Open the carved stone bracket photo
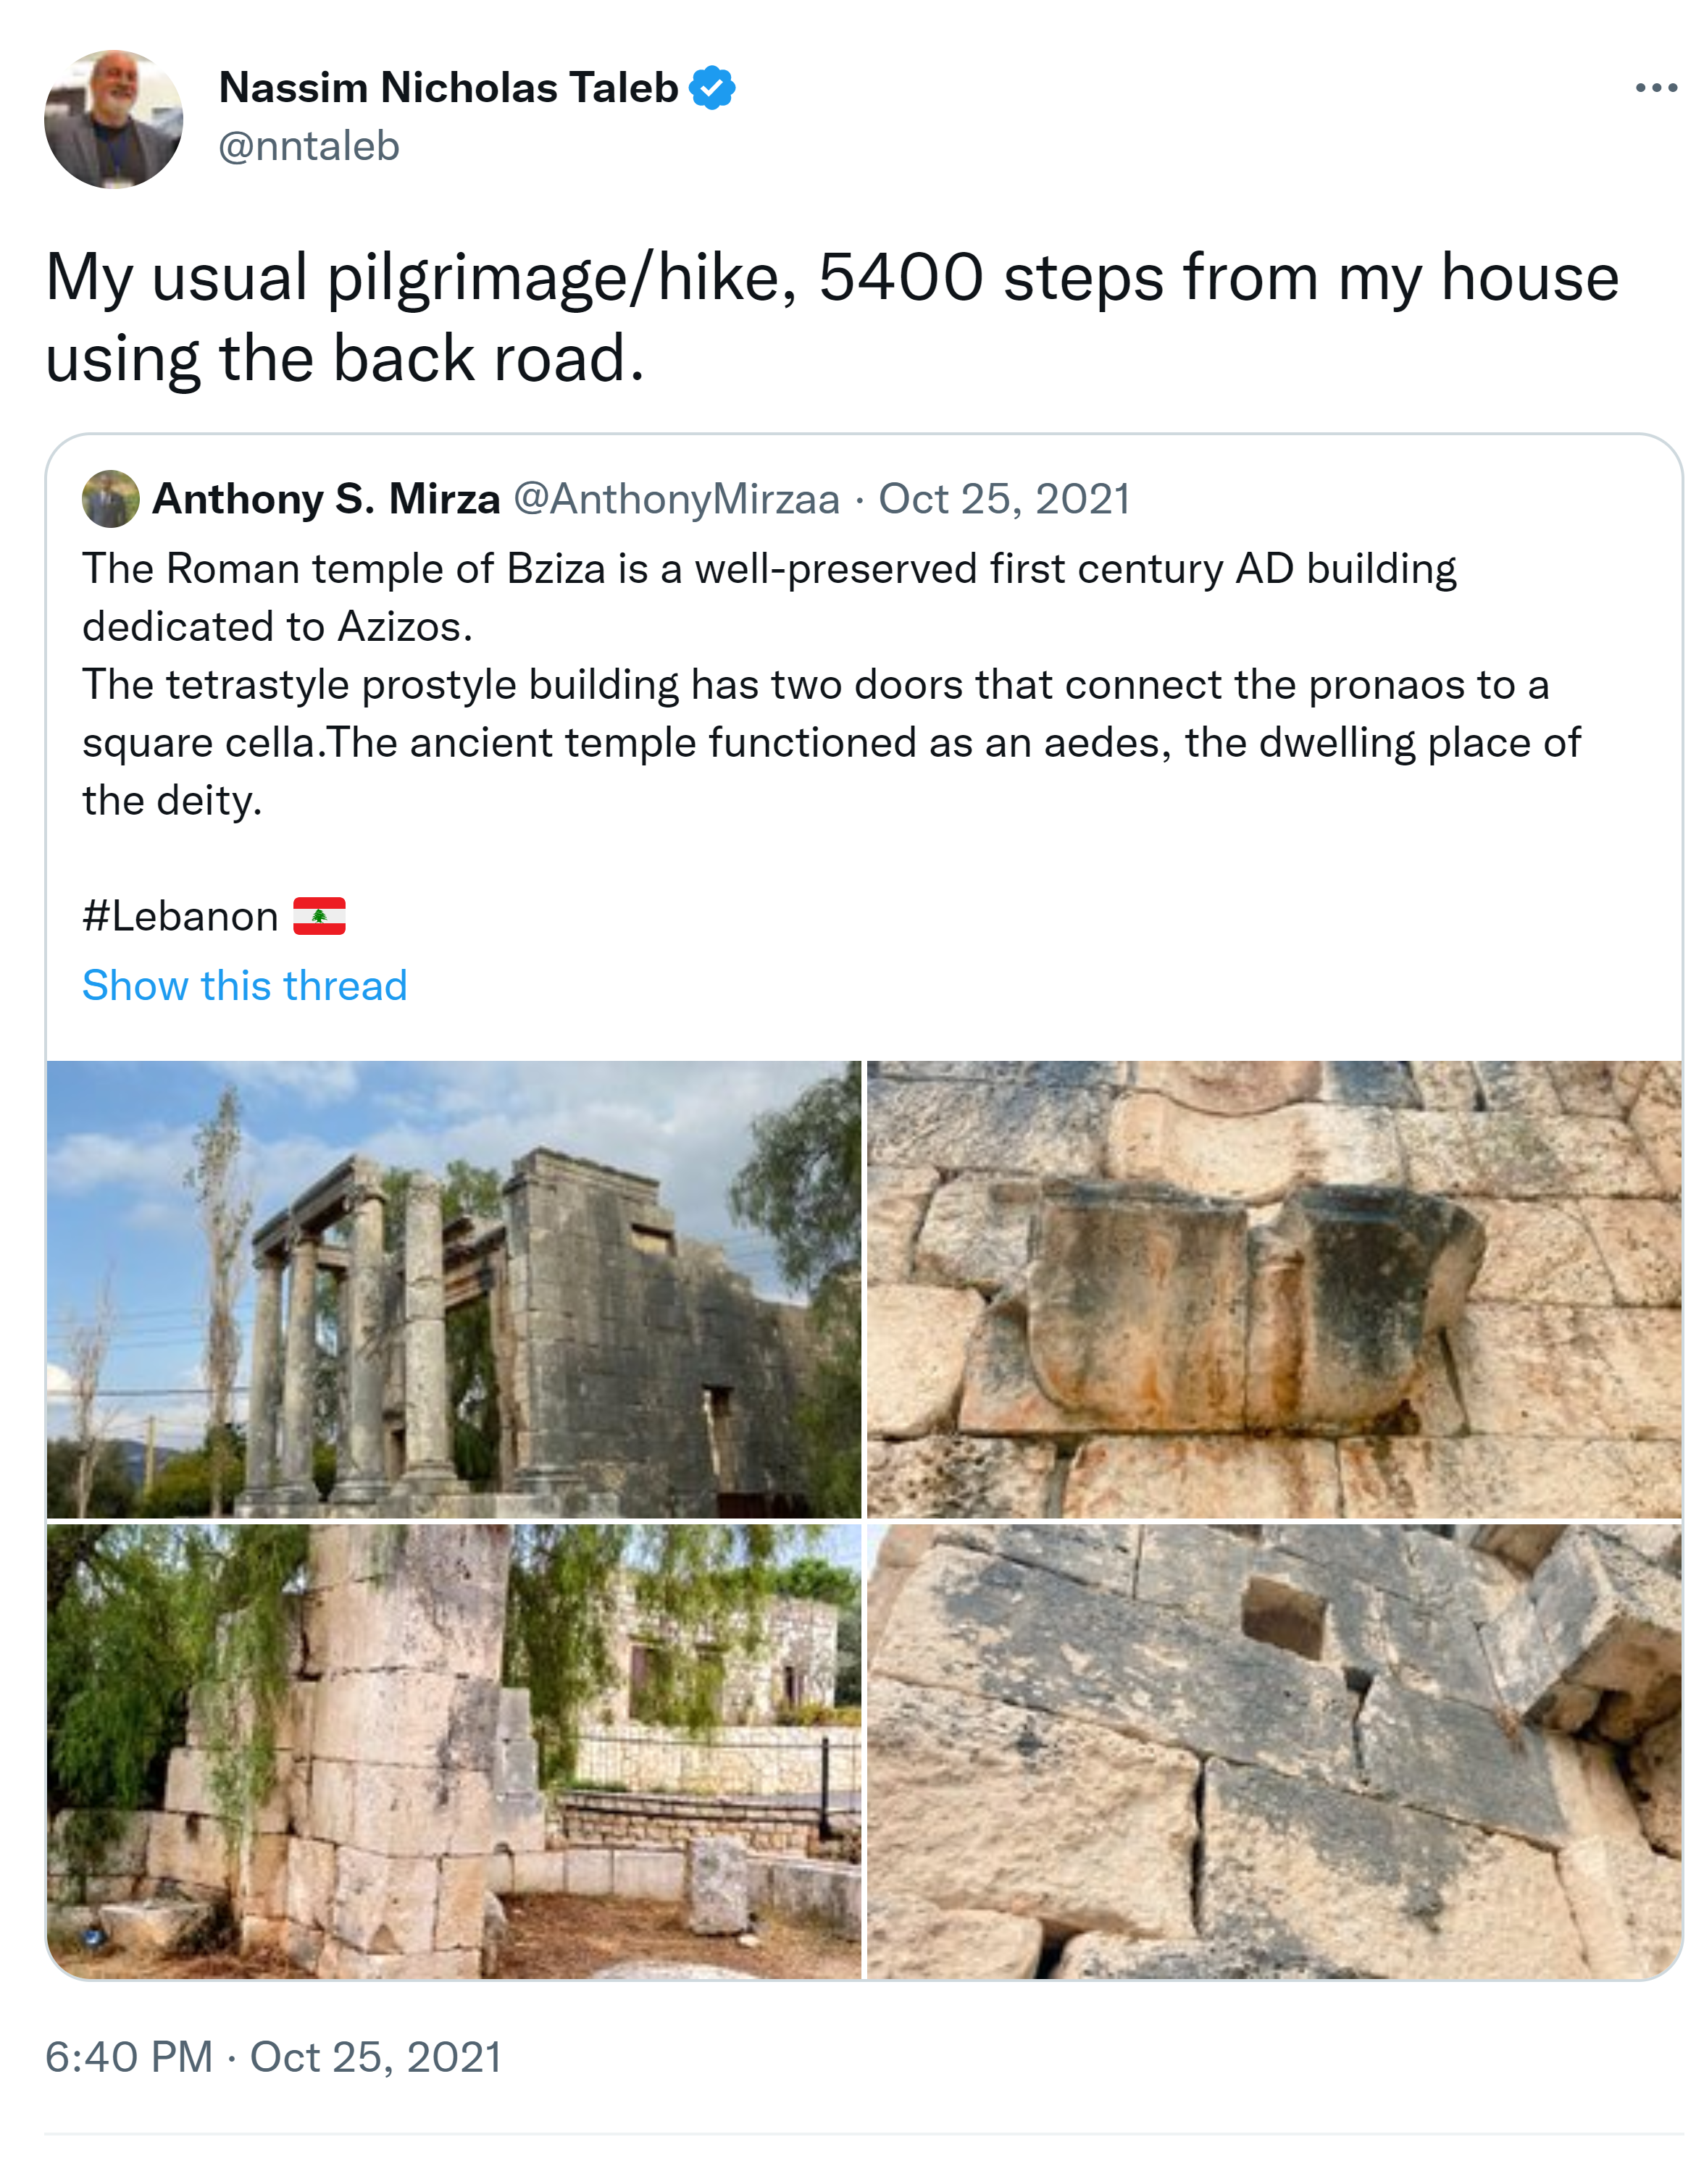 (x=1274, y=1289)
